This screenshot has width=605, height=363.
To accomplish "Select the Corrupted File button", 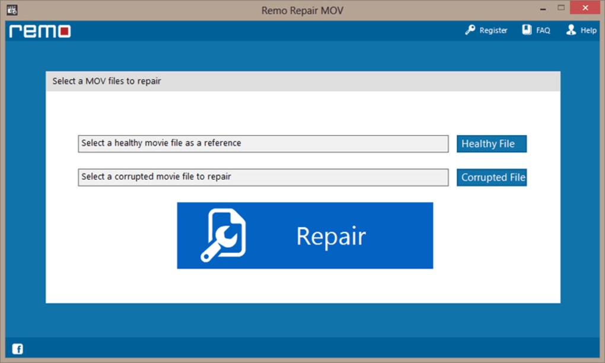I will (x=491, y=177).
